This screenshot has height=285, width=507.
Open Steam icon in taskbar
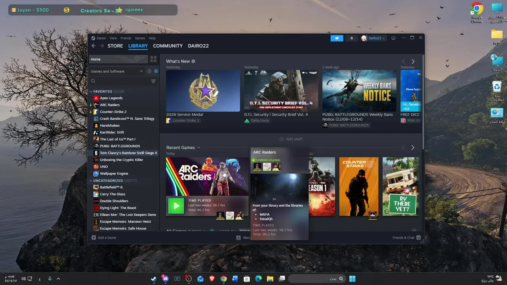154,279
